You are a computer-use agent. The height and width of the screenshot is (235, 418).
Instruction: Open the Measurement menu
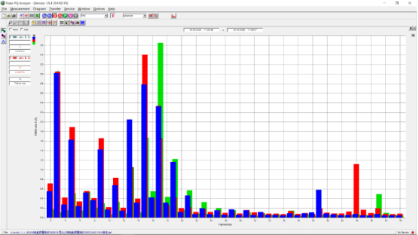tap(20, 9)
